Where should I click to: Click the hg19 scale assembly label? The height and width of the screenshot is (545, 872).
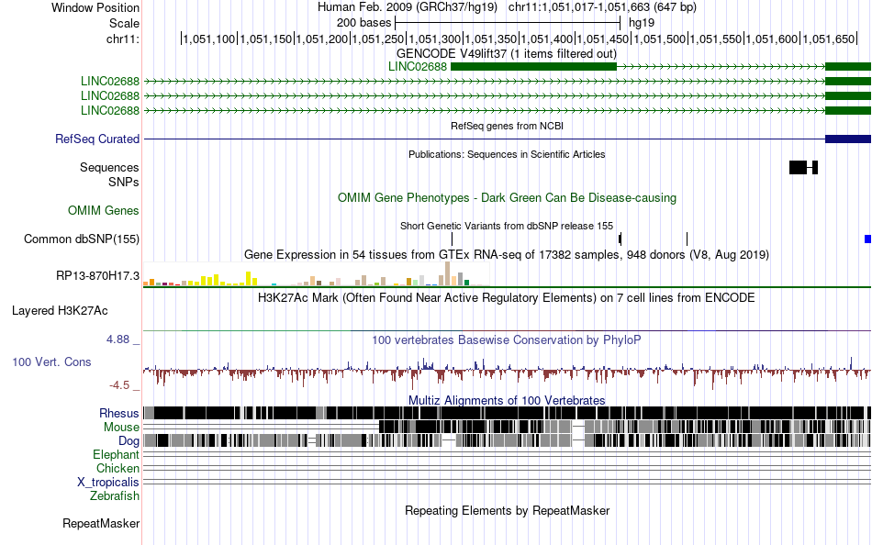click(x=642, y=23)
